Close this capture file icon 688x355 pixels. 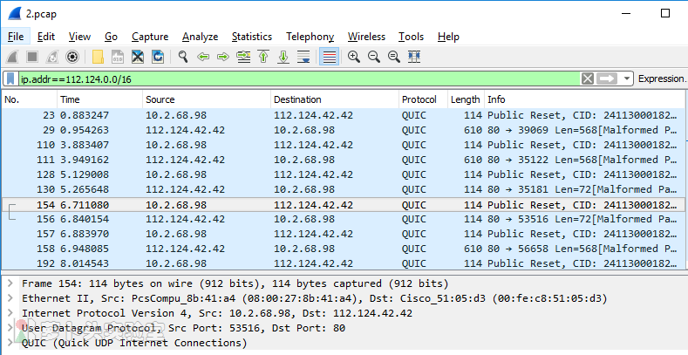coord(138,57)
